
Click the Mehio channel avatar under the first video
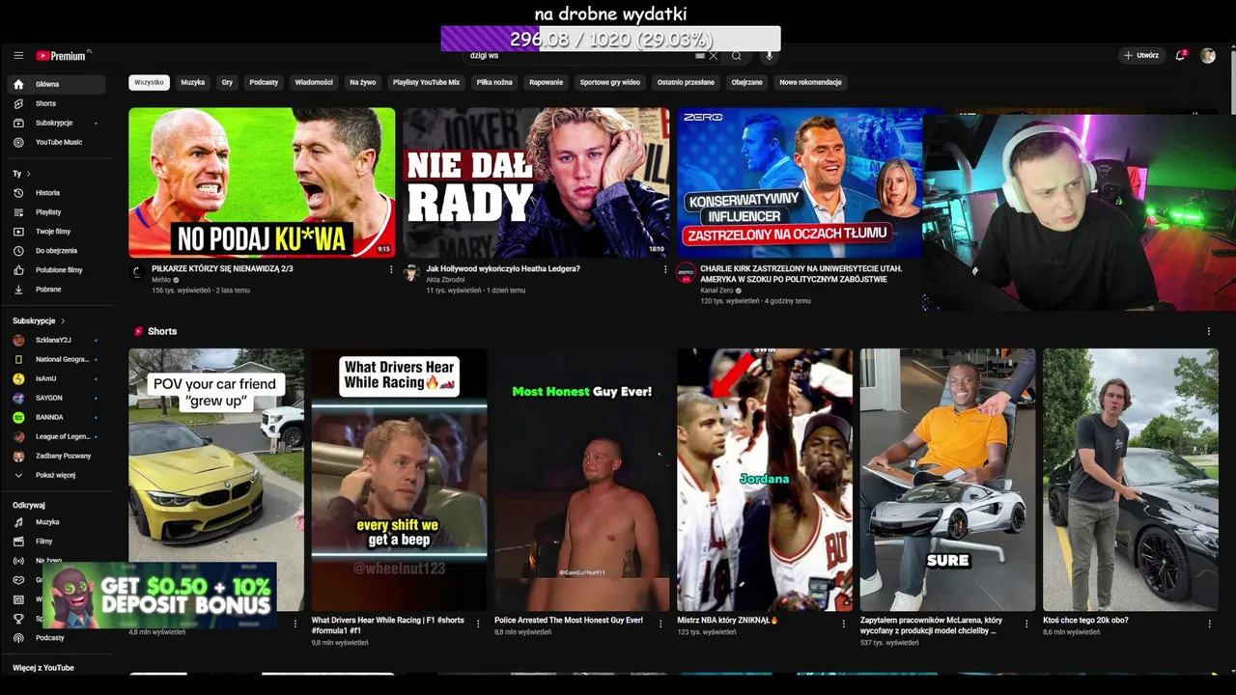click(137, 273)
